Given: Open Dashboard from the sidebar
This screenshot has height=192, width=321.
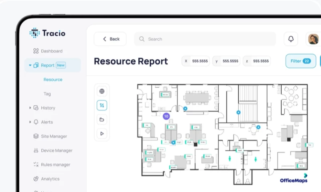Looking at the screenshot, I should [x=51, y=51].
